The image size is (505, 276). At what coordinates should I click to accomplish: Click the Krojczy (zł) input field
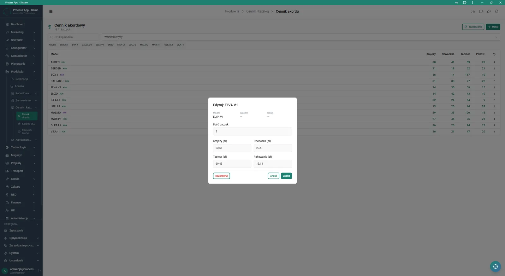(x=232, y=148)
